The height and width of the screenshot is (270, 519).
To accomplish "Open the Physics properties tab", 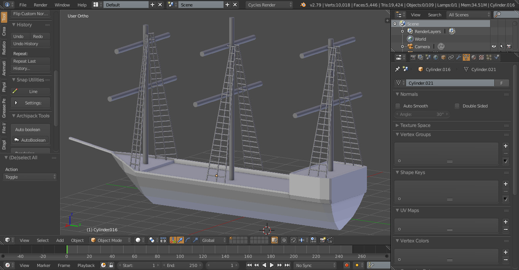I will tap(497, 57).
